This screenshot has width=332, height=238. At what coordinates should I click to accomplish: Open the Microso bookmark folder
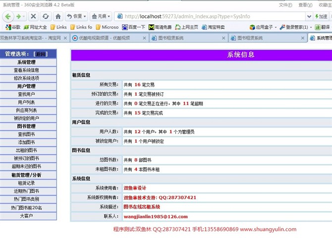(x=108, y=27)
